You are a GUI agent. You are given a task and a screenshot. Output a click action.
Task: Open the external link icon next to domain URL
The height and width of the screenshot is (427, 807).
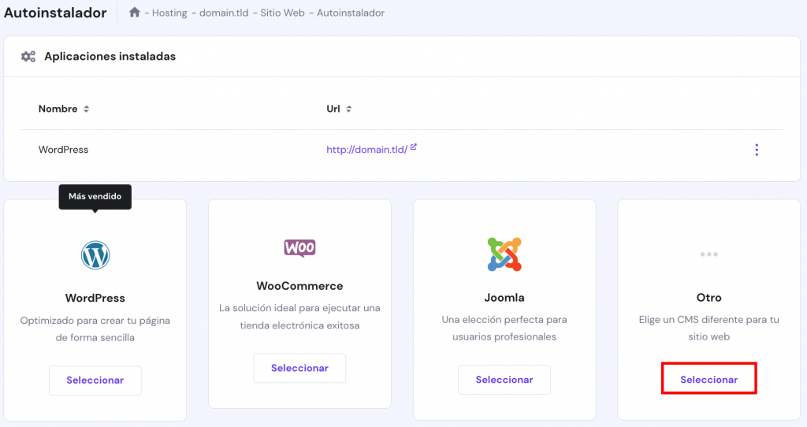coord(414,147)
